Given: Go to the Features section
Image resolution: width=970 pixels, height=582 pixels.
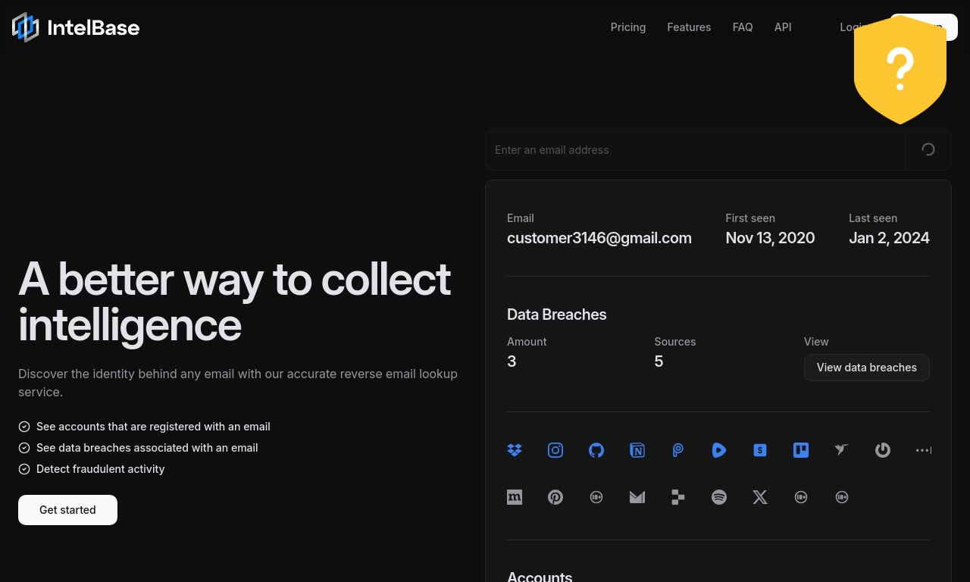Looking at the screenshot, I should pos(689,27).
